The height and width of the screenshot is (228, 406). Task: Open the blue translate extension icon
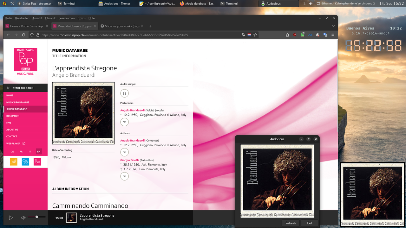[325, 35]
